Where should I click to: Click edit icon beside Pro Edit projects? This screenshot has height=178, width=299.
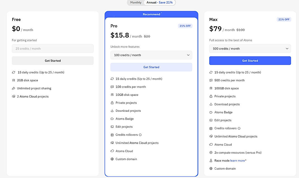pos(112,127)
